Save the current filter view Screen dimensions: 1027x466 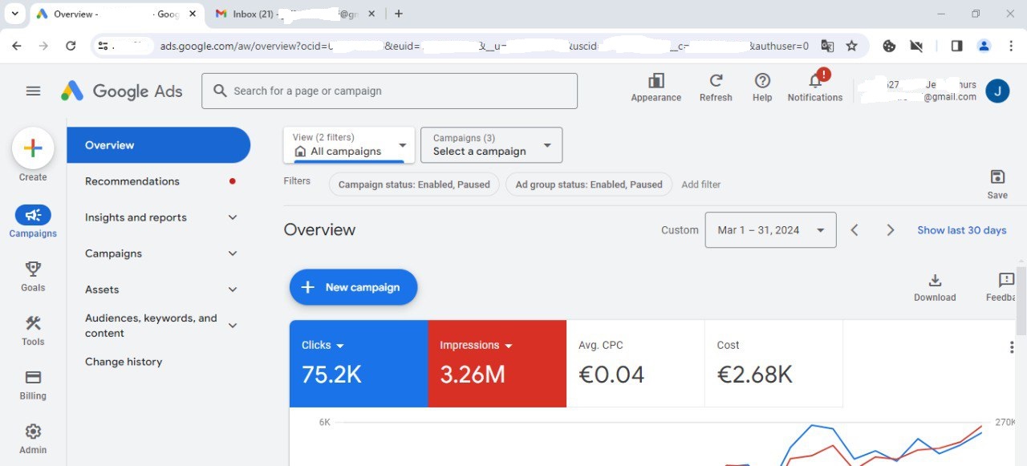997,184
